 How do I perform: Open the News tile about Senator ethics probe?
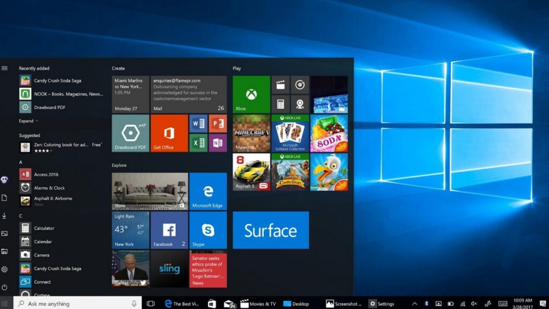(208, 269)
